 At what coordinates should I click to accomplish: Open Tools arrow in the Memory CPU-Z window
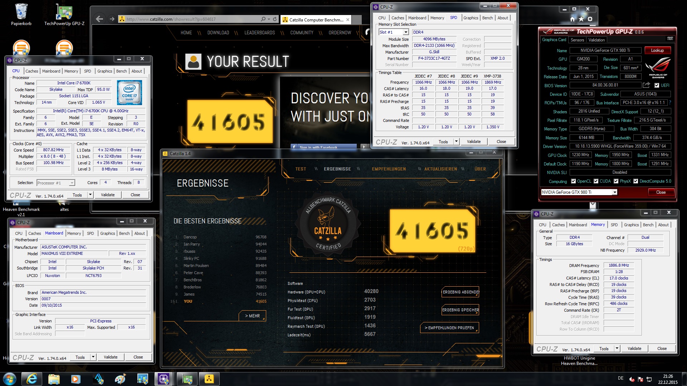[x=617, y=348]
